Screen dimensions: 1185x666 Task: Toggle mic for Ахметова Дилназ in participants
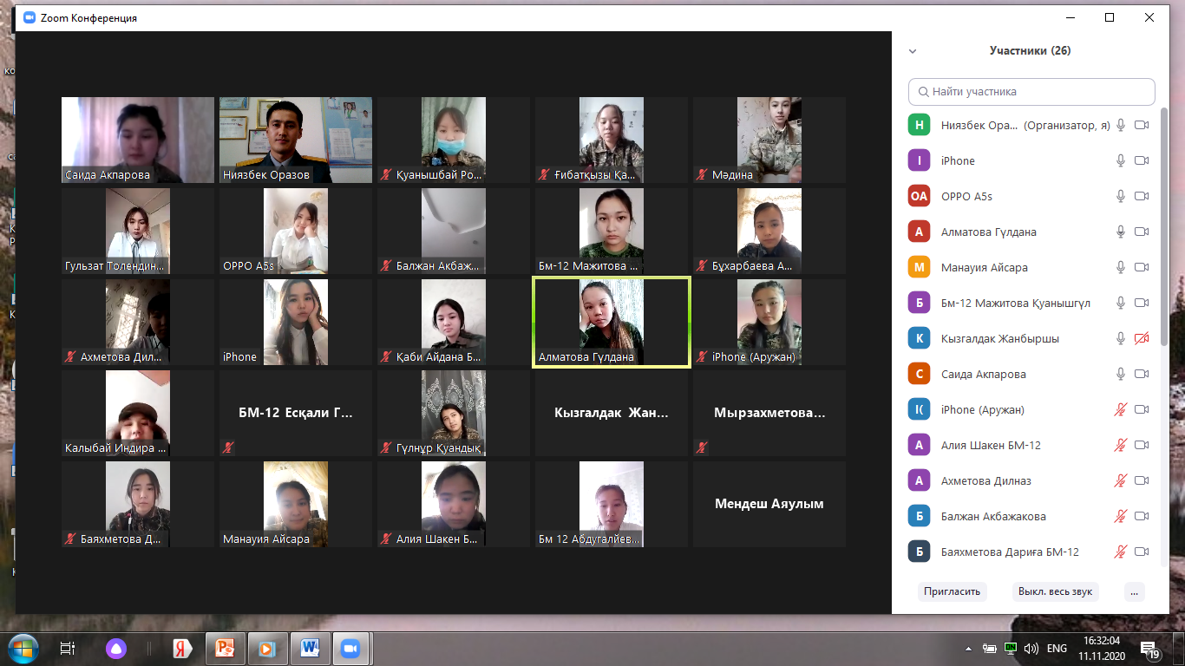[1121, 480]
